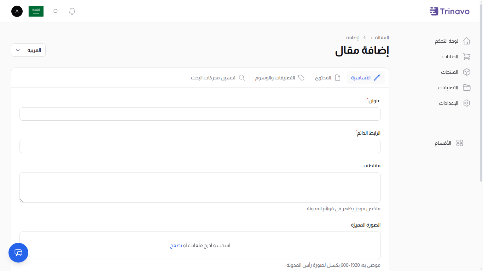Click the user avatar labeled A
This screenshot has width=483, height=271.
(17, 11)
